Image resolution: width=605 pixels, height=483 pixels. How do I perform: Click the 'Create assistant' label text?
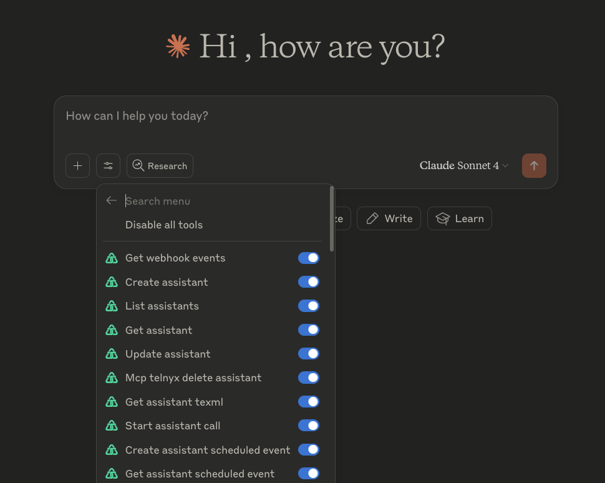(167, 282)
